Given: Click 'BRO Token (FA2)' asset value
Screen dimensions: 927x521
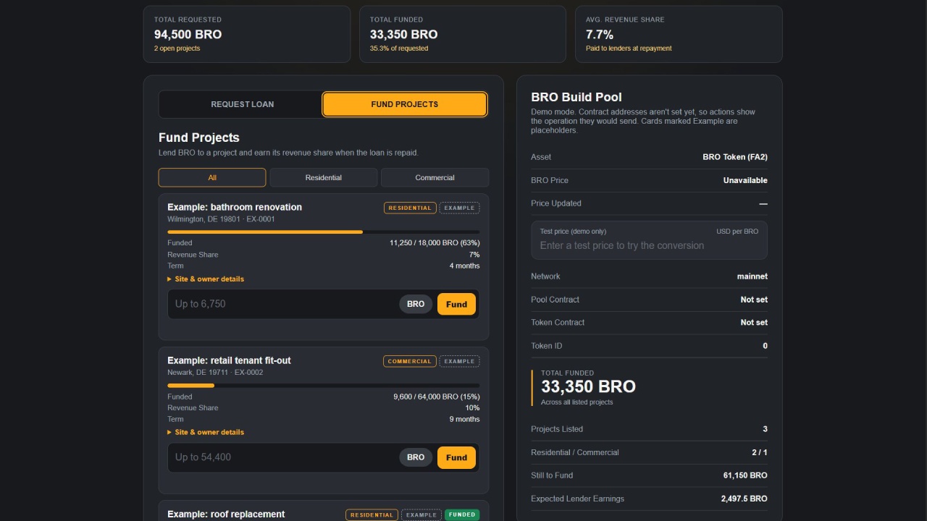Looking at the screenshot, I should 735,157.
